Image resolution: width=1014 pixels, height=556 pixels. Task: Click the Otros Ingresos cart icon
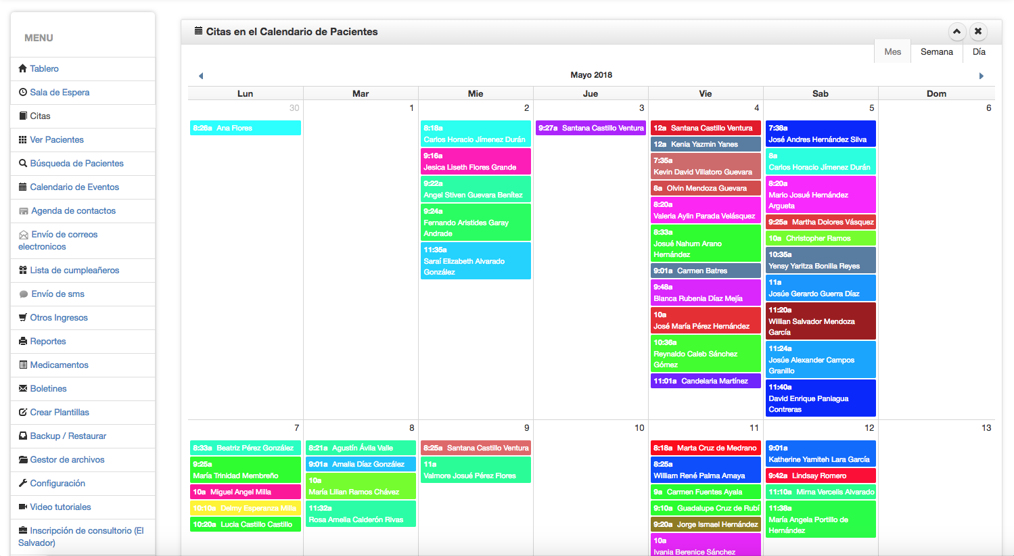point(23,317)
